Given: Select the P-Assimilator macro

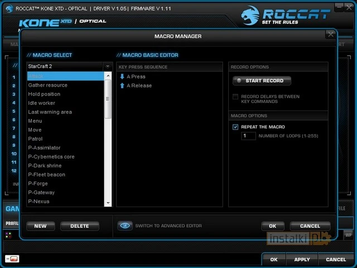Looking at the screenshot, I should [66, 147].
